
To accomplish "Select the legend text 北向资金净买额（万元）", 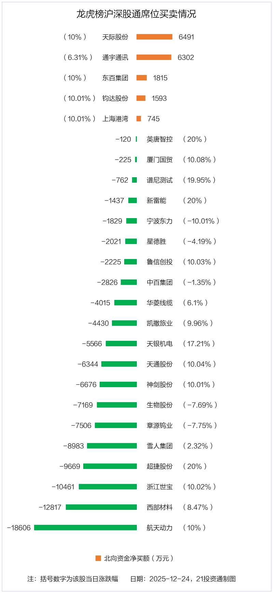I will (x=139, y=558).
